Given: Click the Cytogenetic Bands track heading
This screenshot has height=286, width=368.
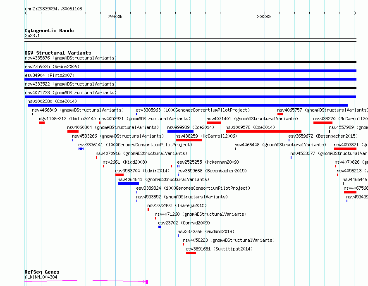Looking at the screenshot, I should pos(49,31).
